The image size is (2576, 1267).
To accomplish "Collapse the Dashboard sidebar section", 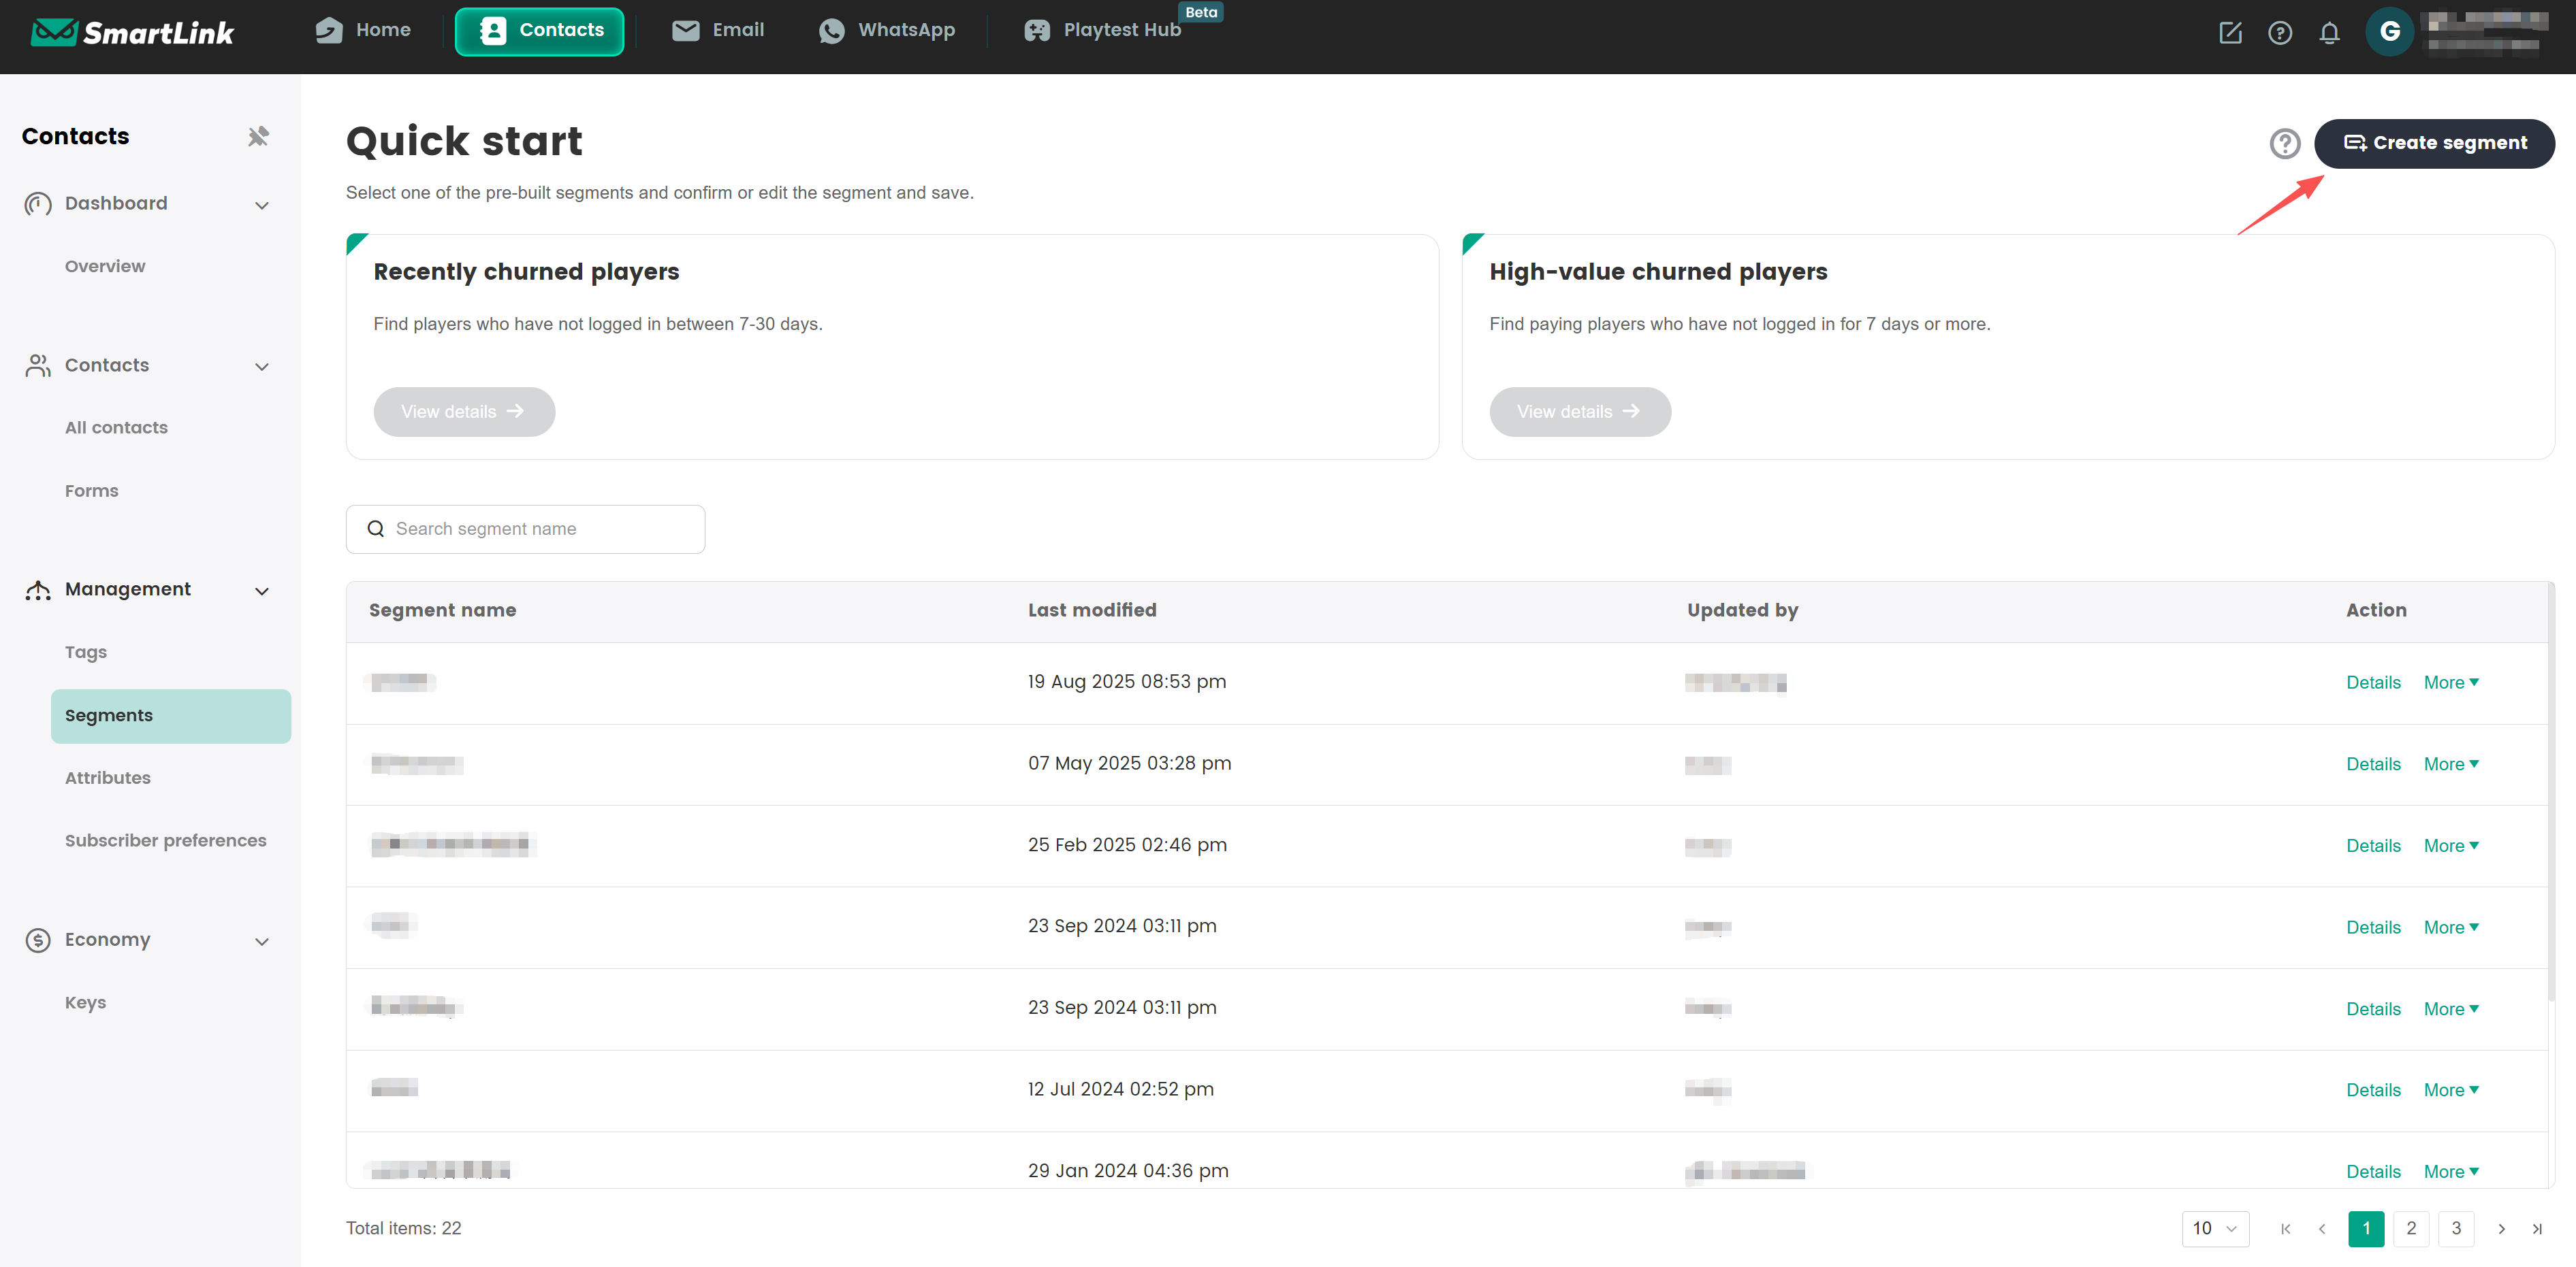I will (262, 205).
